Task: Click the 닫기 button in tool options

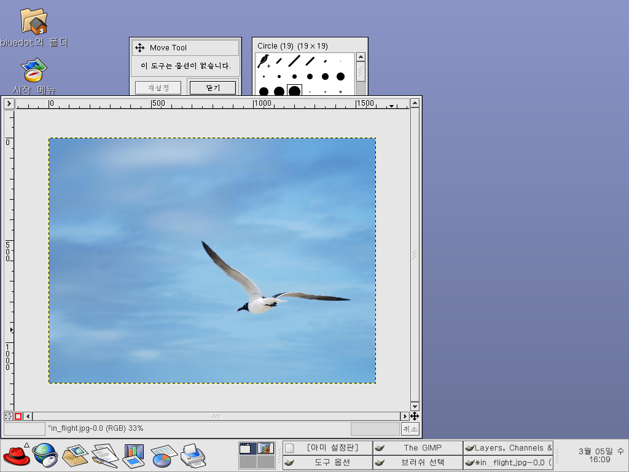Action: tap(213, 88)
